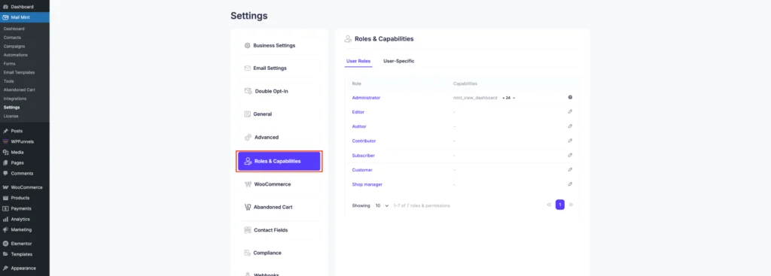Open the Administrator role link
Viewport: 771px width, 276px height.
366,98
